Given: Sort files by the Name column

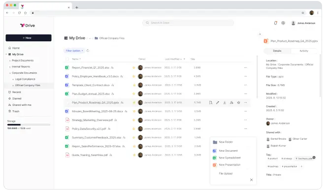Looking at the screenshot, I should (x=76, y=59).
